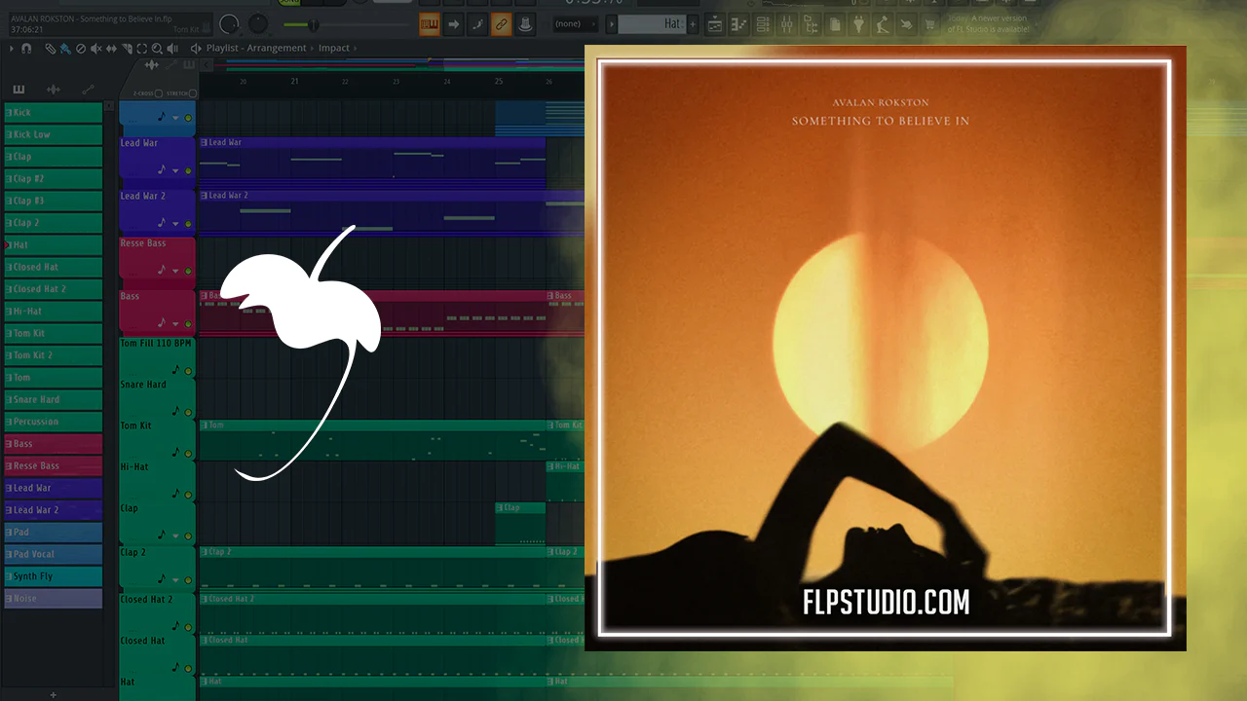Click the metronome countdown hat icon

(525, 23)
